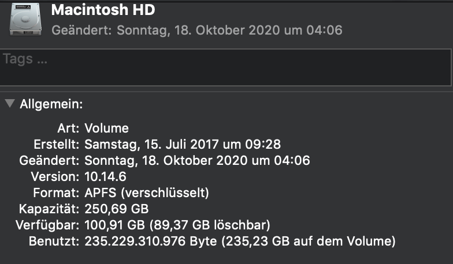
Task: Click into the Tags input field
Action: tap(225, 67)
